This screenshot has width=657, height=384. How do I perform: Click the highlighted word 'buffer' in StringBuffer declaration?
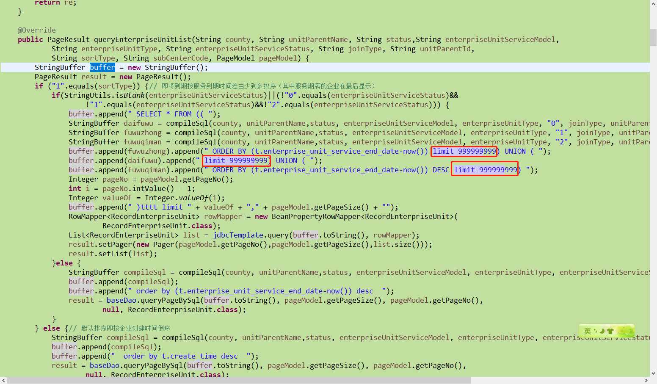click(102, 67)
